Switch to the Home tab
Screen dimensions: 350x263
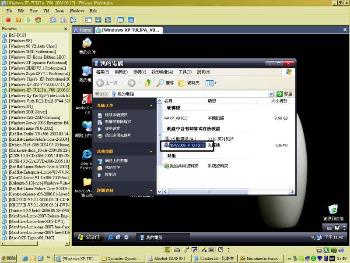point(83,30)
